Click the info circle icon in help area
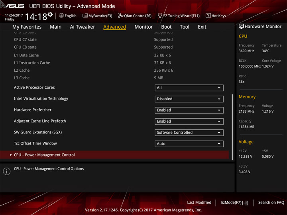This screenshot has height=215, width=287. tap(7, 171)
